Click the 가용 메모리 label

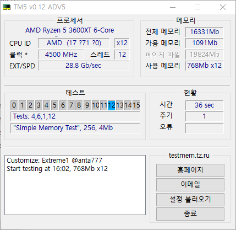163,43
